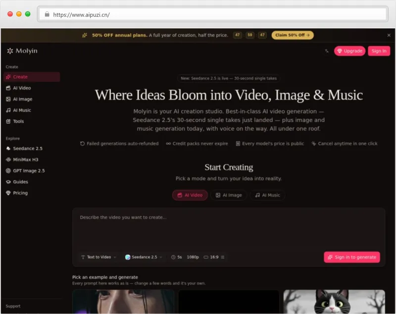Select the woman's face example thumbnail
Image resolution: width=396 pixels, height=314 pixels.
[123, 302]
